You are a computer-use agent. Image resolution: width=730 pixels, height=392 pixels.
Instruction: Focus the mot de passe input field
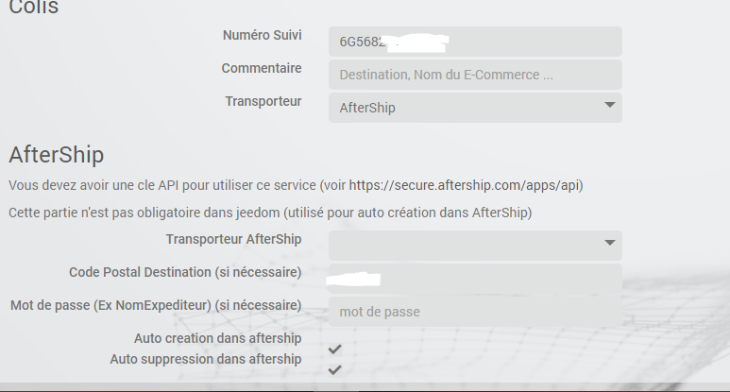(x=475, y=312)
